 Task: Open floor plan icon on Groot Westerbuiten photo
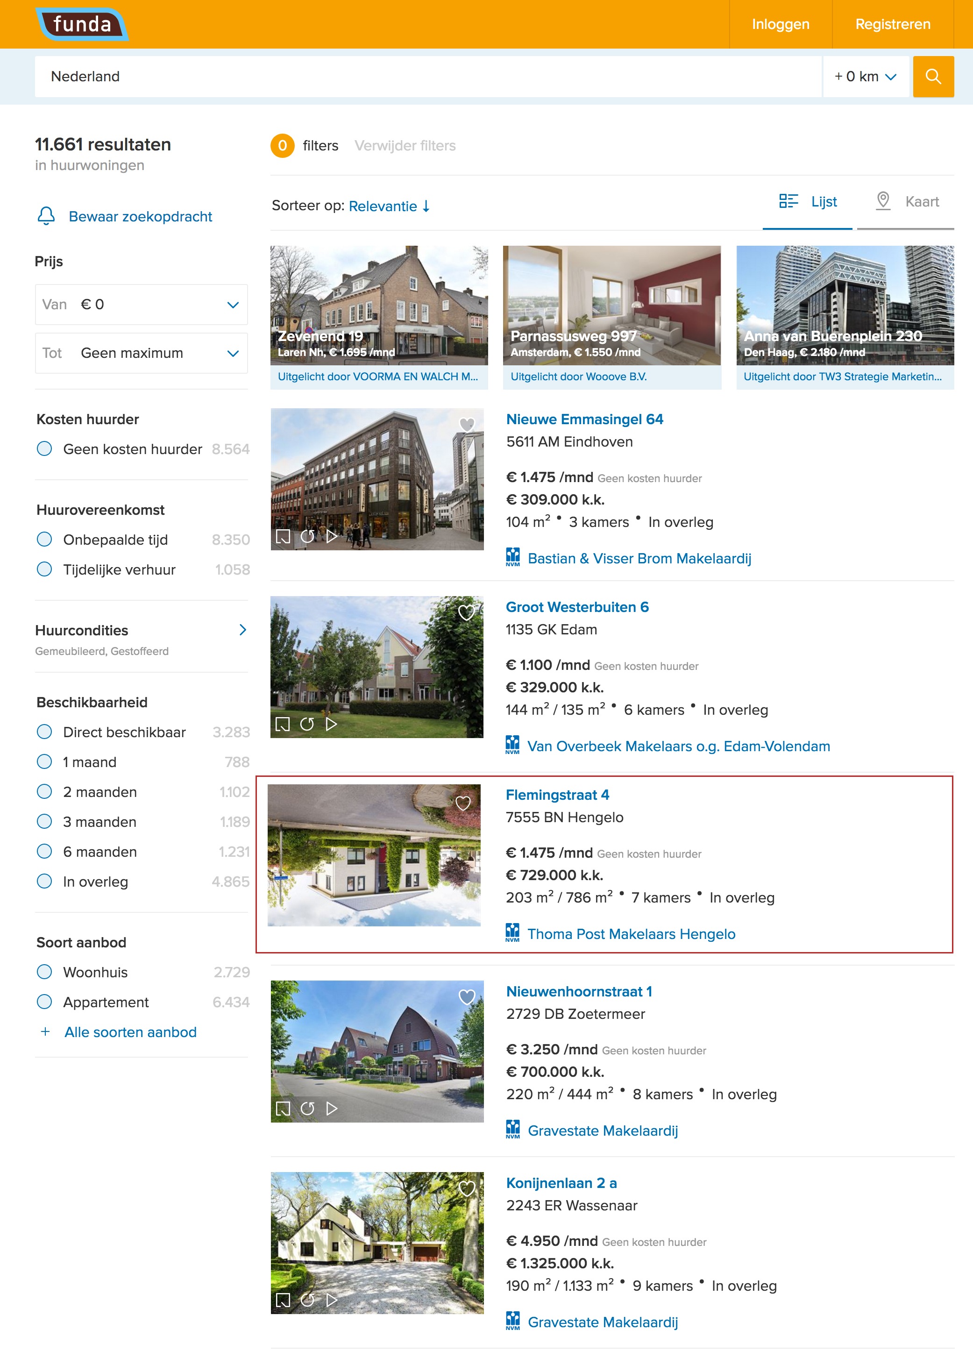(x=282, y=724)
